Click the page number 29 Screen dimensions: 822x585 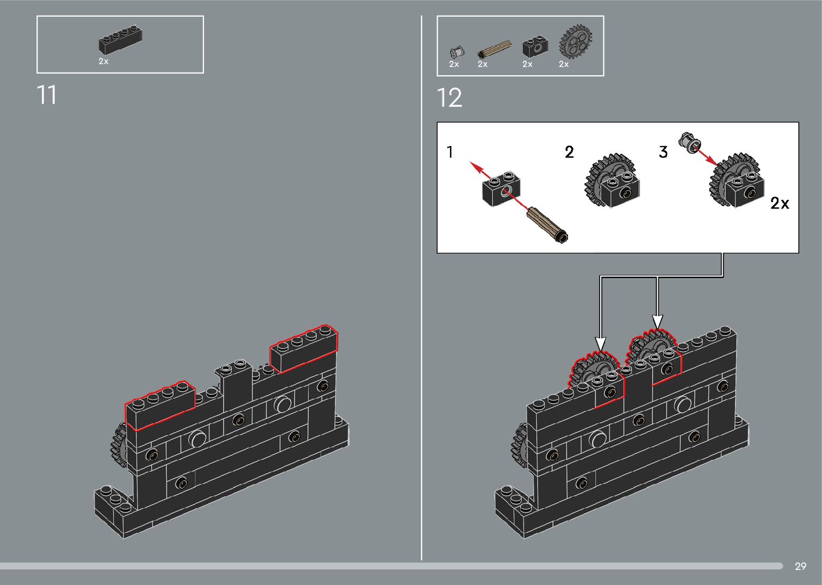pyautogui.click(x=800, y=566)
